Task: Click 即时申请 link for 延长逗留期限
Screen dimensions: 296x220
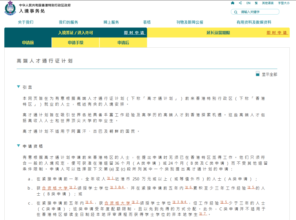Action: [277, 33]
